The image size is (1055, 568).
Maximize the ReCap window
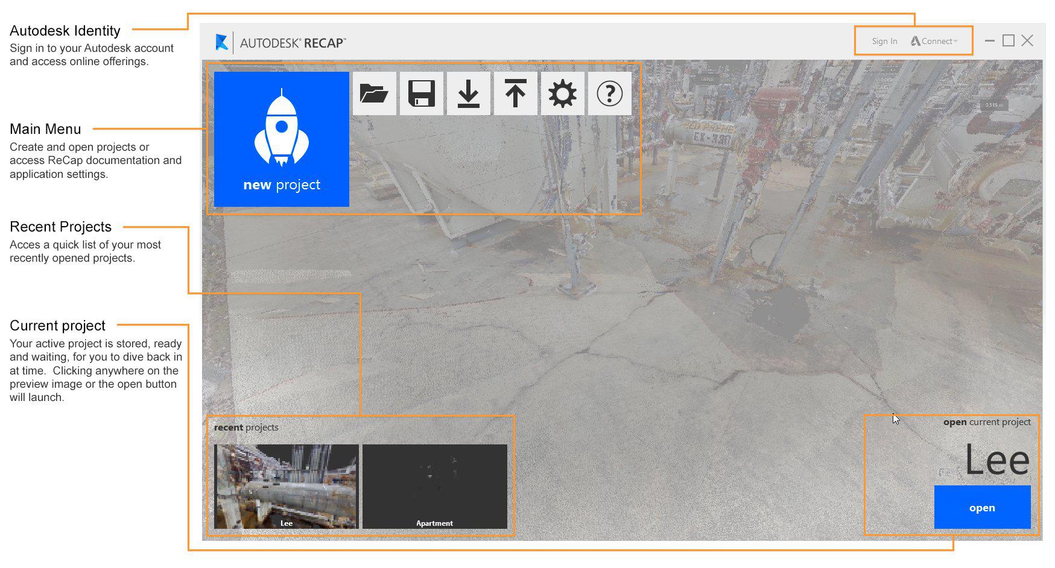[x=1009, y=40]
